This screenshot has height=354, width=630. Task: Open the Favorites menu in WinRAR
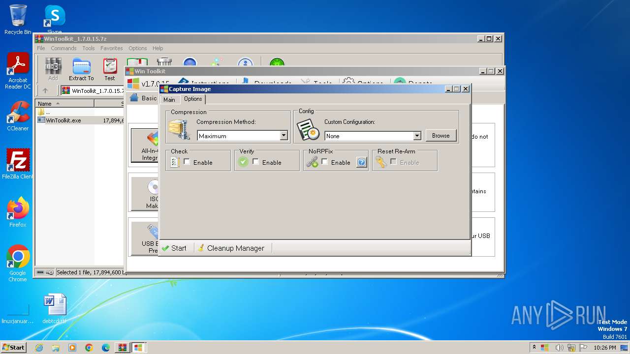[x=112, y=48]
